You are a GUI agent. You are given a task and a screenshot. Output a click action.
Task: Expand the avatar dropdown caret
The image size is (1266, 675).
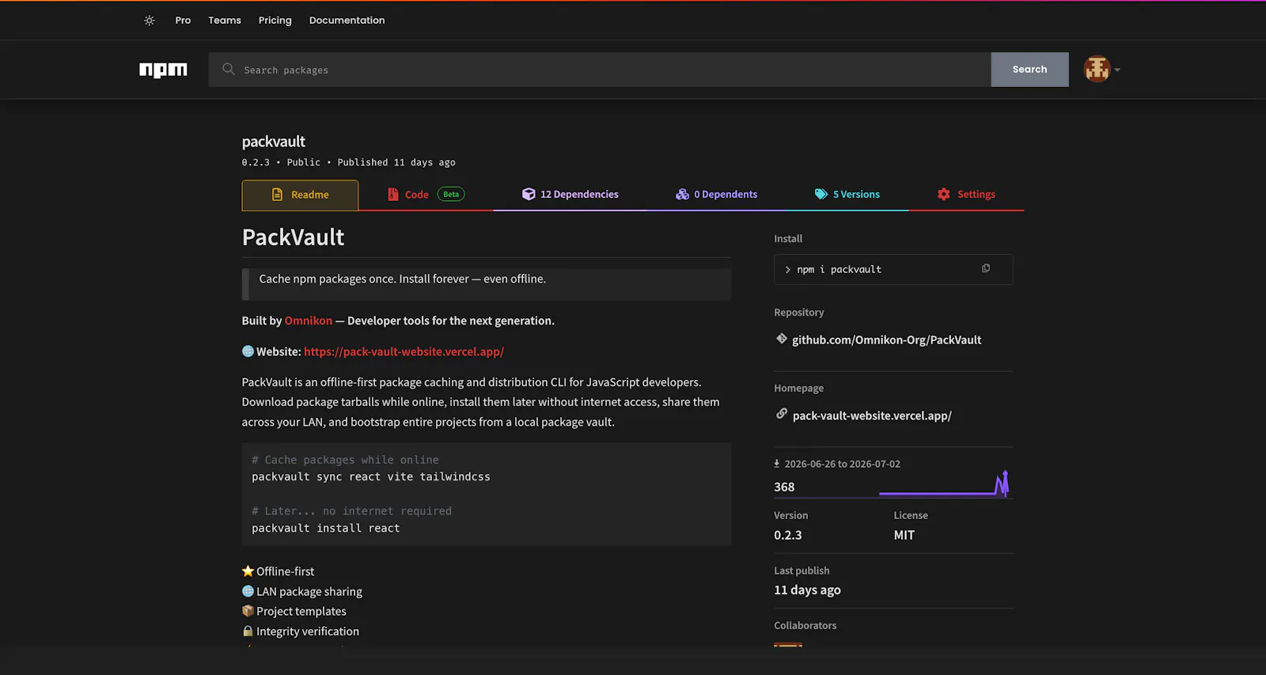[1117, 70]
